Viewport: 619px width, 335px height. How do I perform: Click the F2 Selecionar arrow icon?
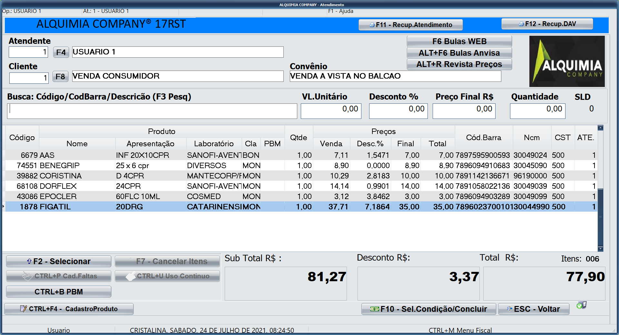point(29,261)
